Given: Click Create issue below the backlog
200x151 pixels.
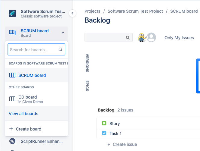Looking at the screenshot, I should point(125,144).
